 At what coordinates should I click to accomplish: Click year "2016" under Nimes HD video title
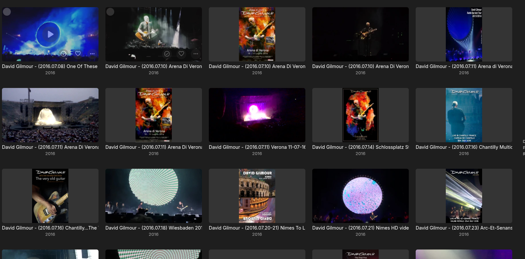tap(360, 234)
